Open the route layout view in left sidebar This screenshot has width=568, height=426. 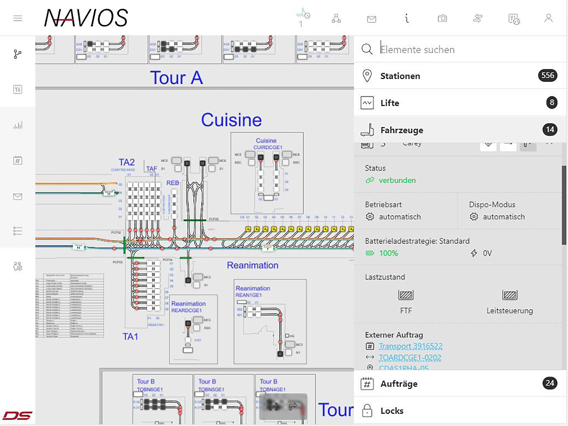coord(18,54)
